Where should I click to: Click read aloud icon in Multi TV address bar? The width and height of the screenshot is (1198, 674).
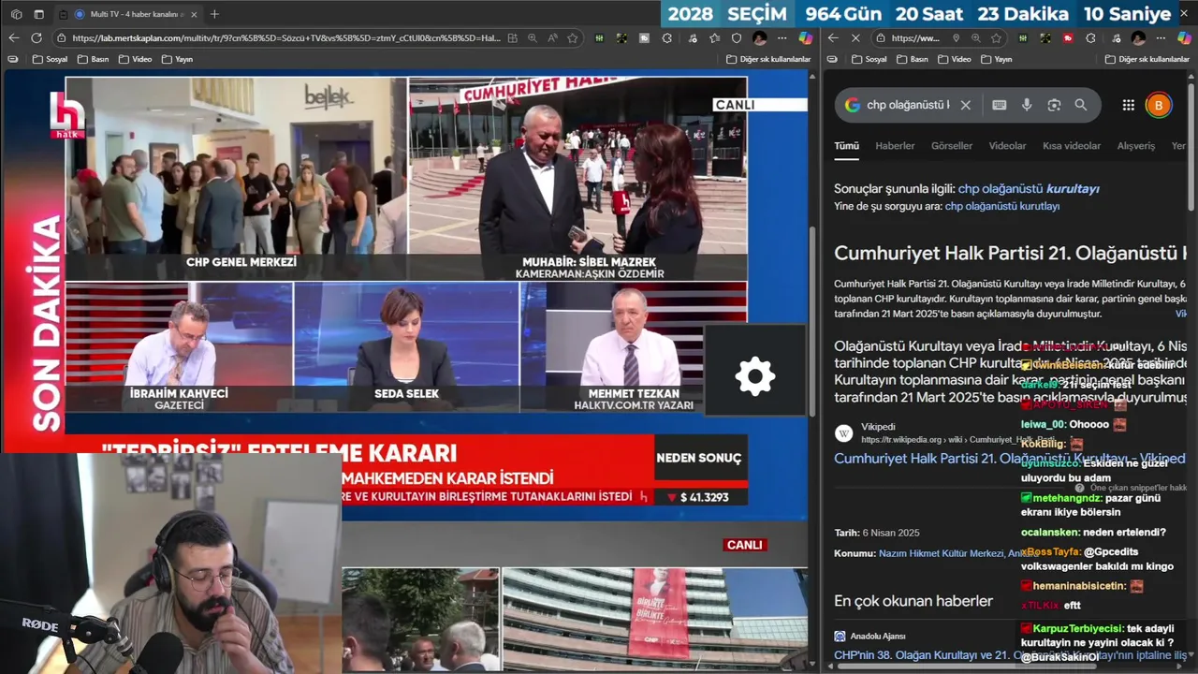(552, 38)
